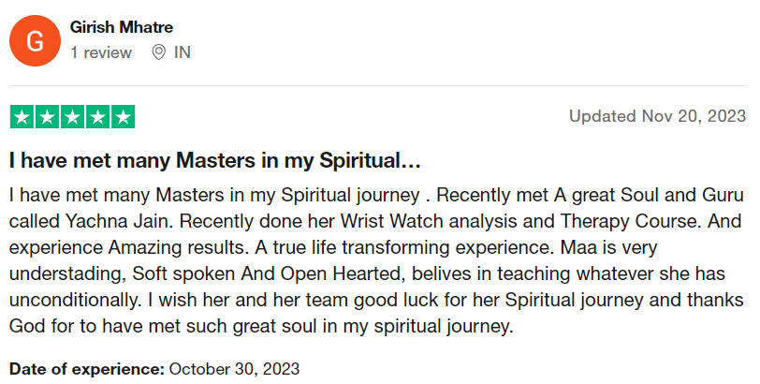The height and width of the screenshot is (384, 760).
Task: Click the IN country code label
Action: pyautogui.click(x=183, y=52)
